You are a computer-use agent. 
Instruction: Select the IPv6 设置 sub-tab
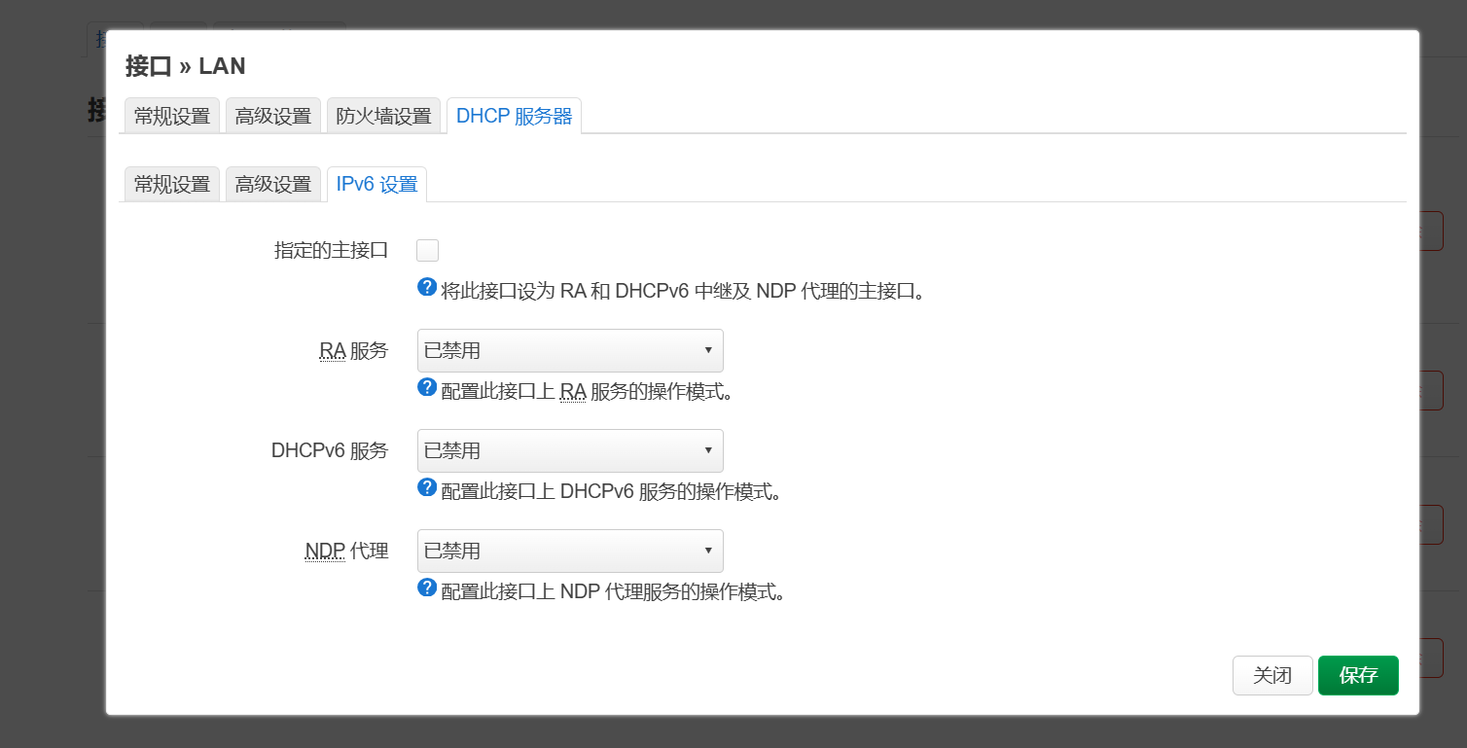tap(376, 184)
